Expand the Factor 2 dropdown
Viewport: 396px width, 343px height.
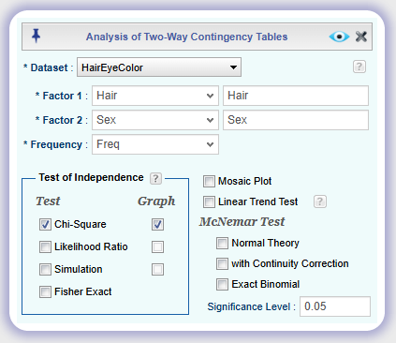[x=155, y=120]
